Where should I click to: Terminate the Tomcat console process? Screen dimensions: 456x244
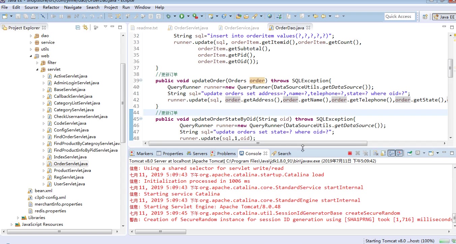tap(350, 153)
